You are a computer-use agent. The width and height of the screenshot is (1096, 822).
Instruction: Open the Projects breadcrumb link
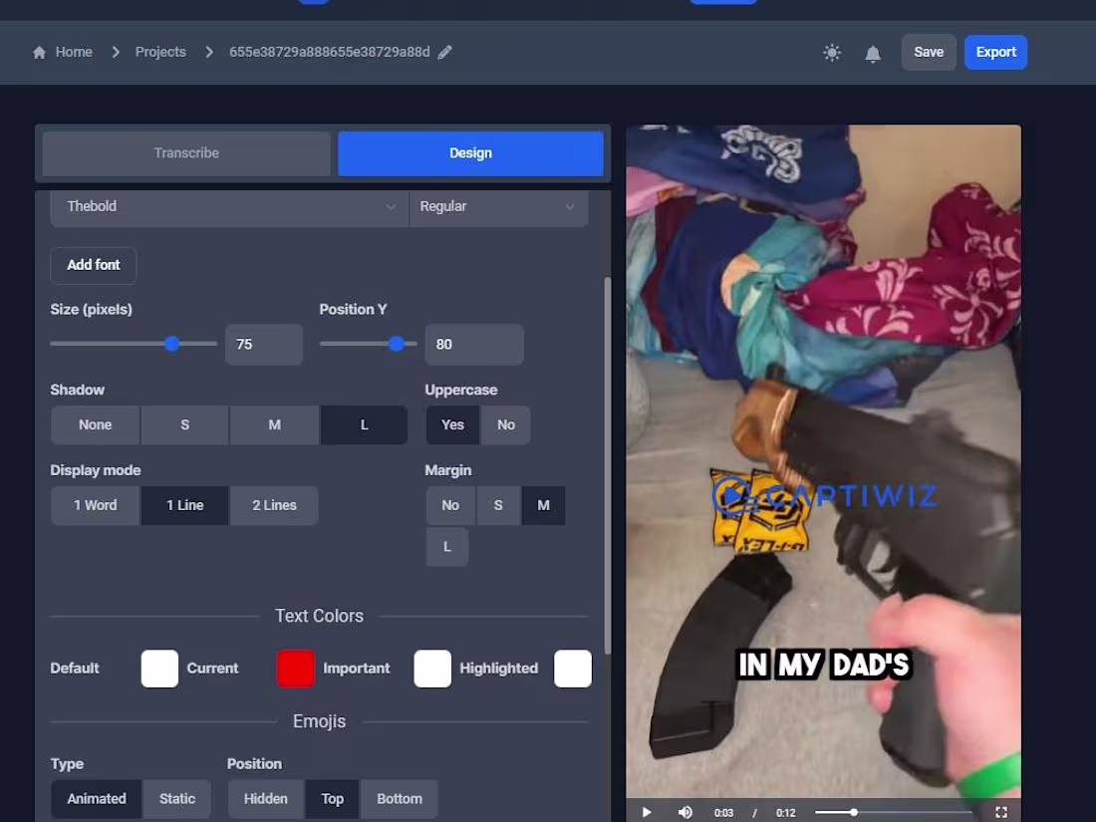pos(159,51)
